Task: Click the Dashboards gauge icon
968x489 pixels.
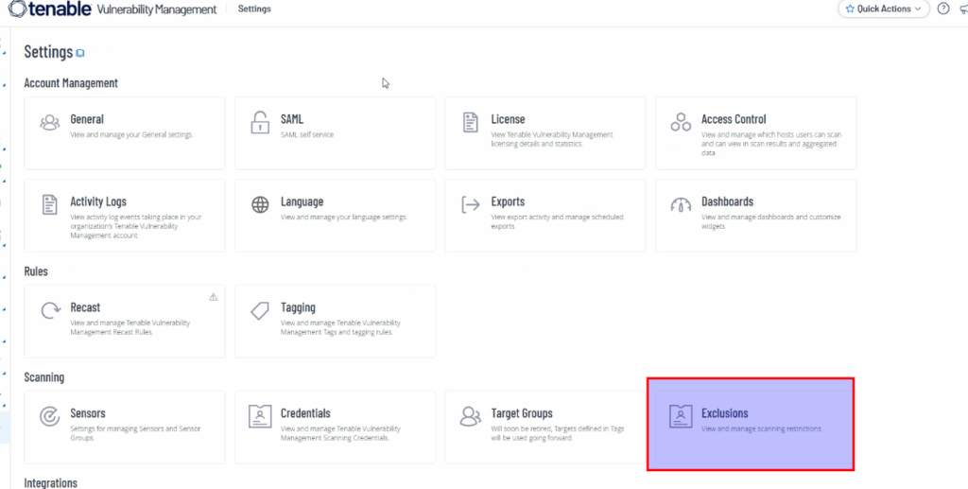Action: 681,204
